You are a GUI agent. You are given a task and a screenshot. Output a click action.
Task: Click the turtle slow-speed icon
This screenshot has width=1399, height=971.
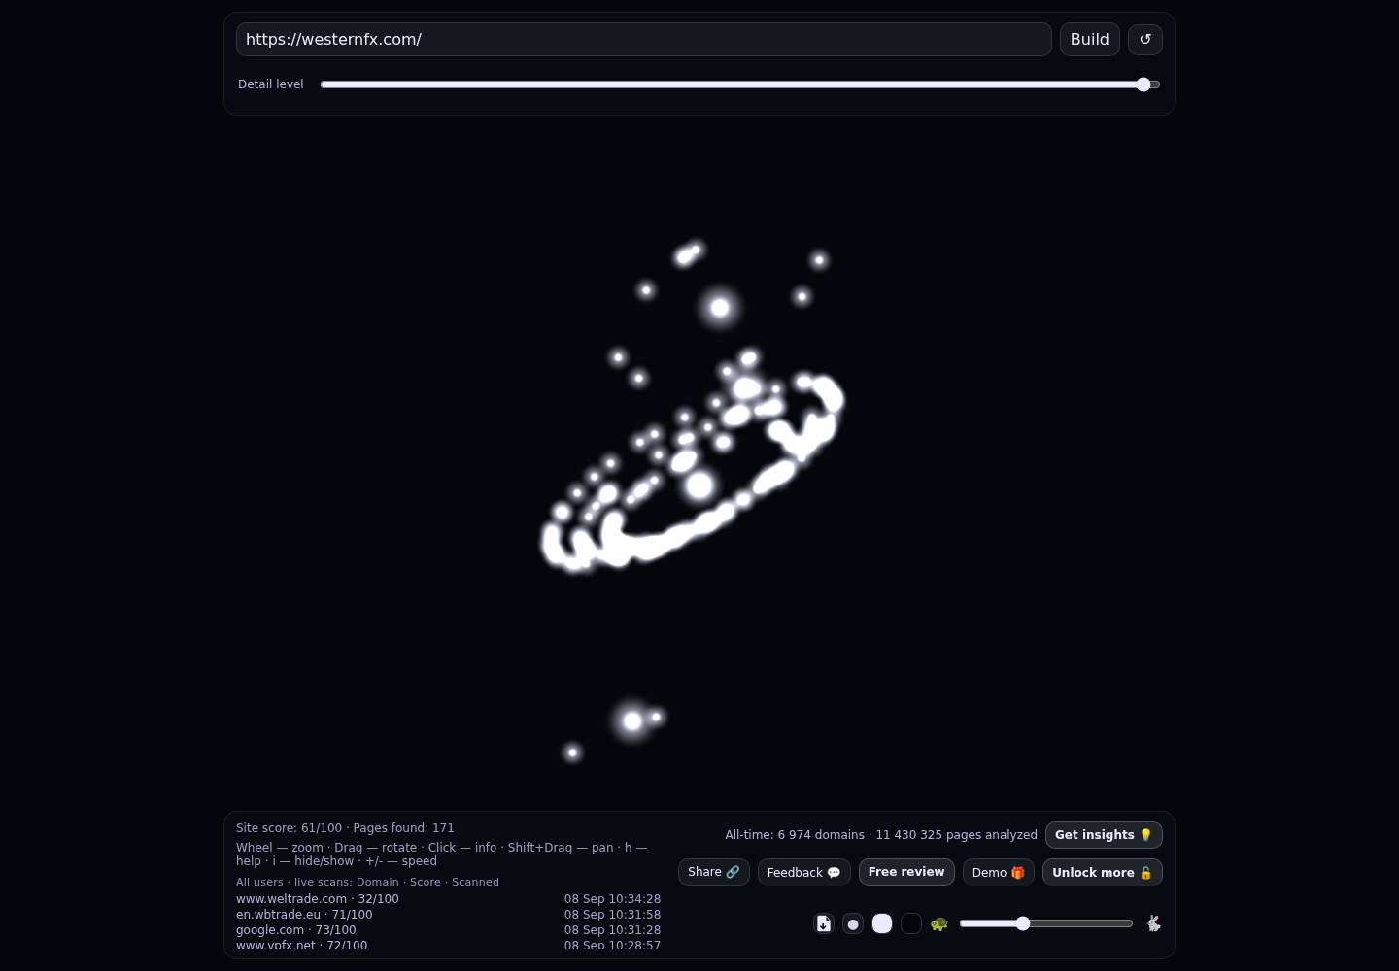coord(939,923)
